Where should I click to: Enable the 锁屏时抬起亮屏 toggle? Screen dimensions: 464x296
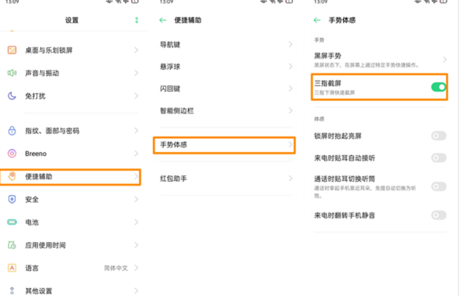tap(438, 136)
